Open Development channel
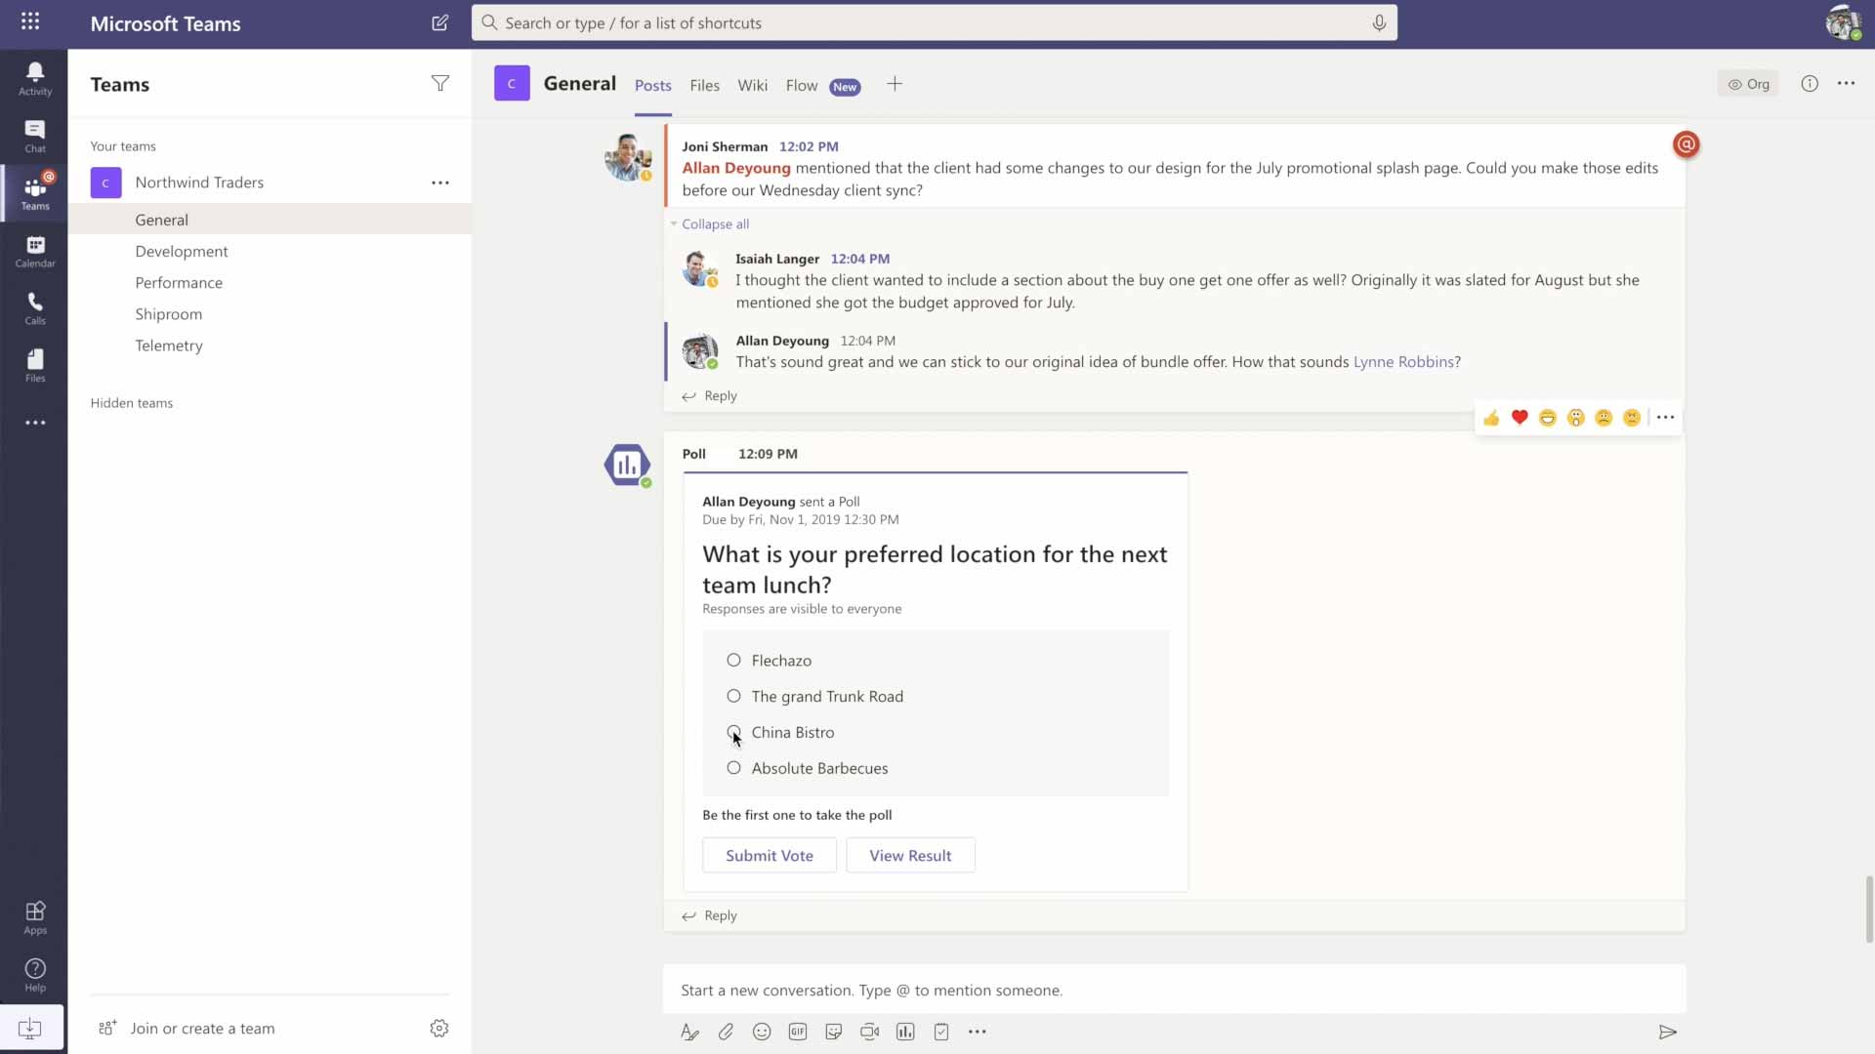1875x1054 pixels. point(270,251)
